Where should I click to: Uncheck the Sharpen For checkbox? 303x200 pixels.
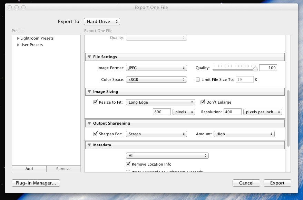point(96,134)
